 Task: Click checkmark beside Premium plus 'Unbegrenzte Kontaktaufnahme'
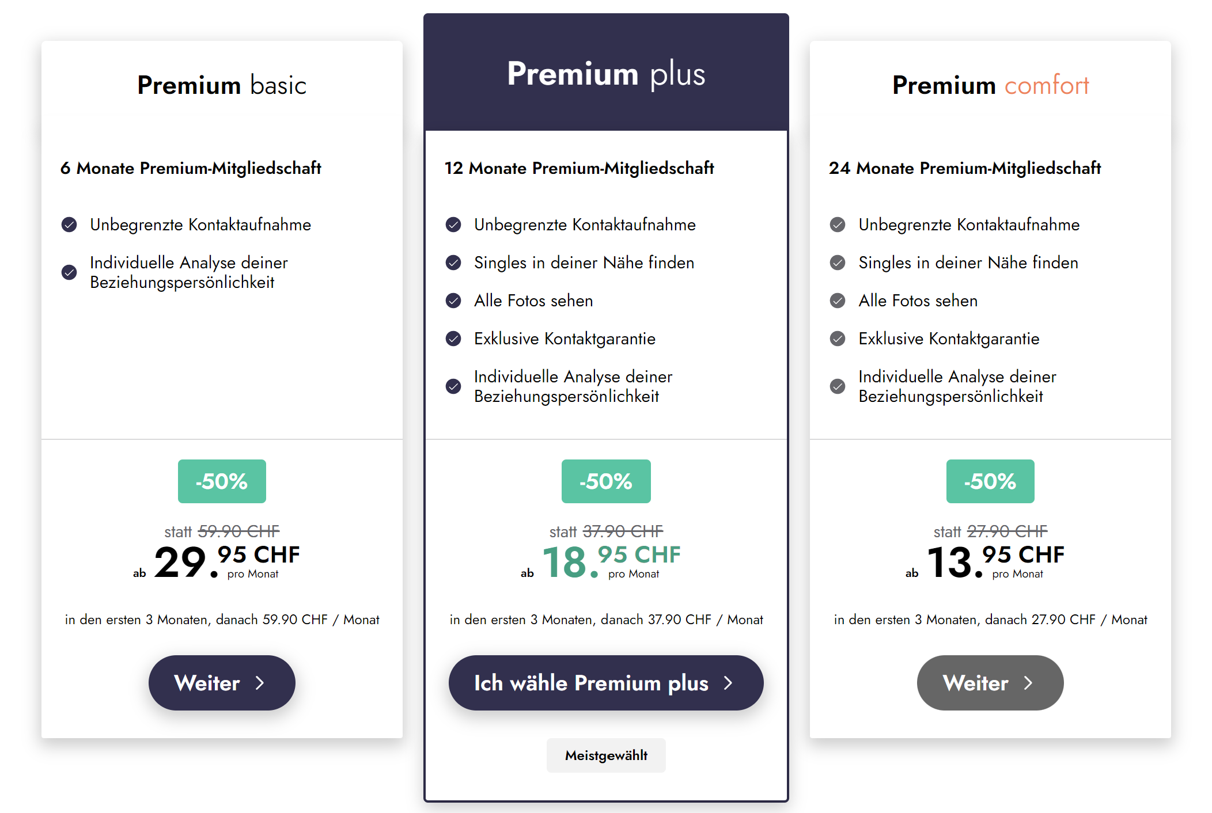coord(453,225)
